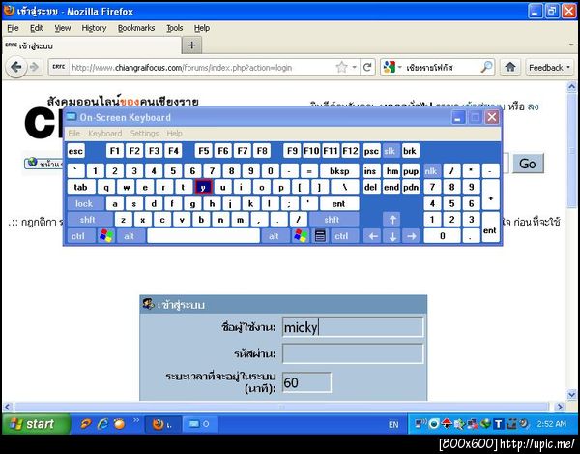Viewport: 580px width, 454px height.
Task: Toggle the lock (caps lock) key
Action: (84, 203)
